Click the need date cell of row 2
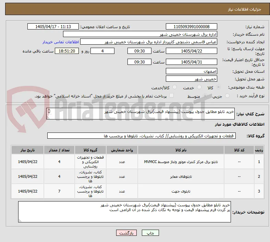 point(27,176)
